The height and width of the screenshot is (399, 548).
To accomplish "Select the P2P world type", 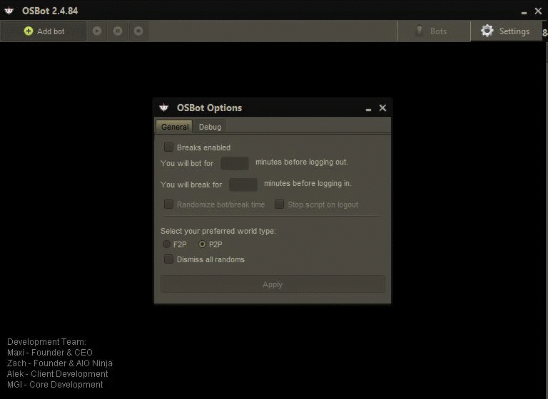I will pos(202,244).
